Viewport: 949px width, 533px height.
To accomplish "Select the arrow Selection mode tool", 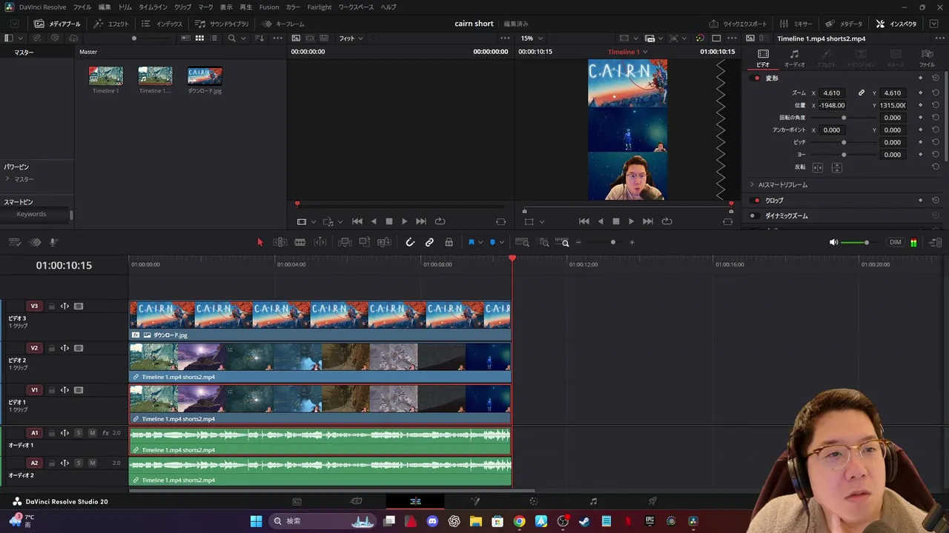I will click(x=260, y=242).
